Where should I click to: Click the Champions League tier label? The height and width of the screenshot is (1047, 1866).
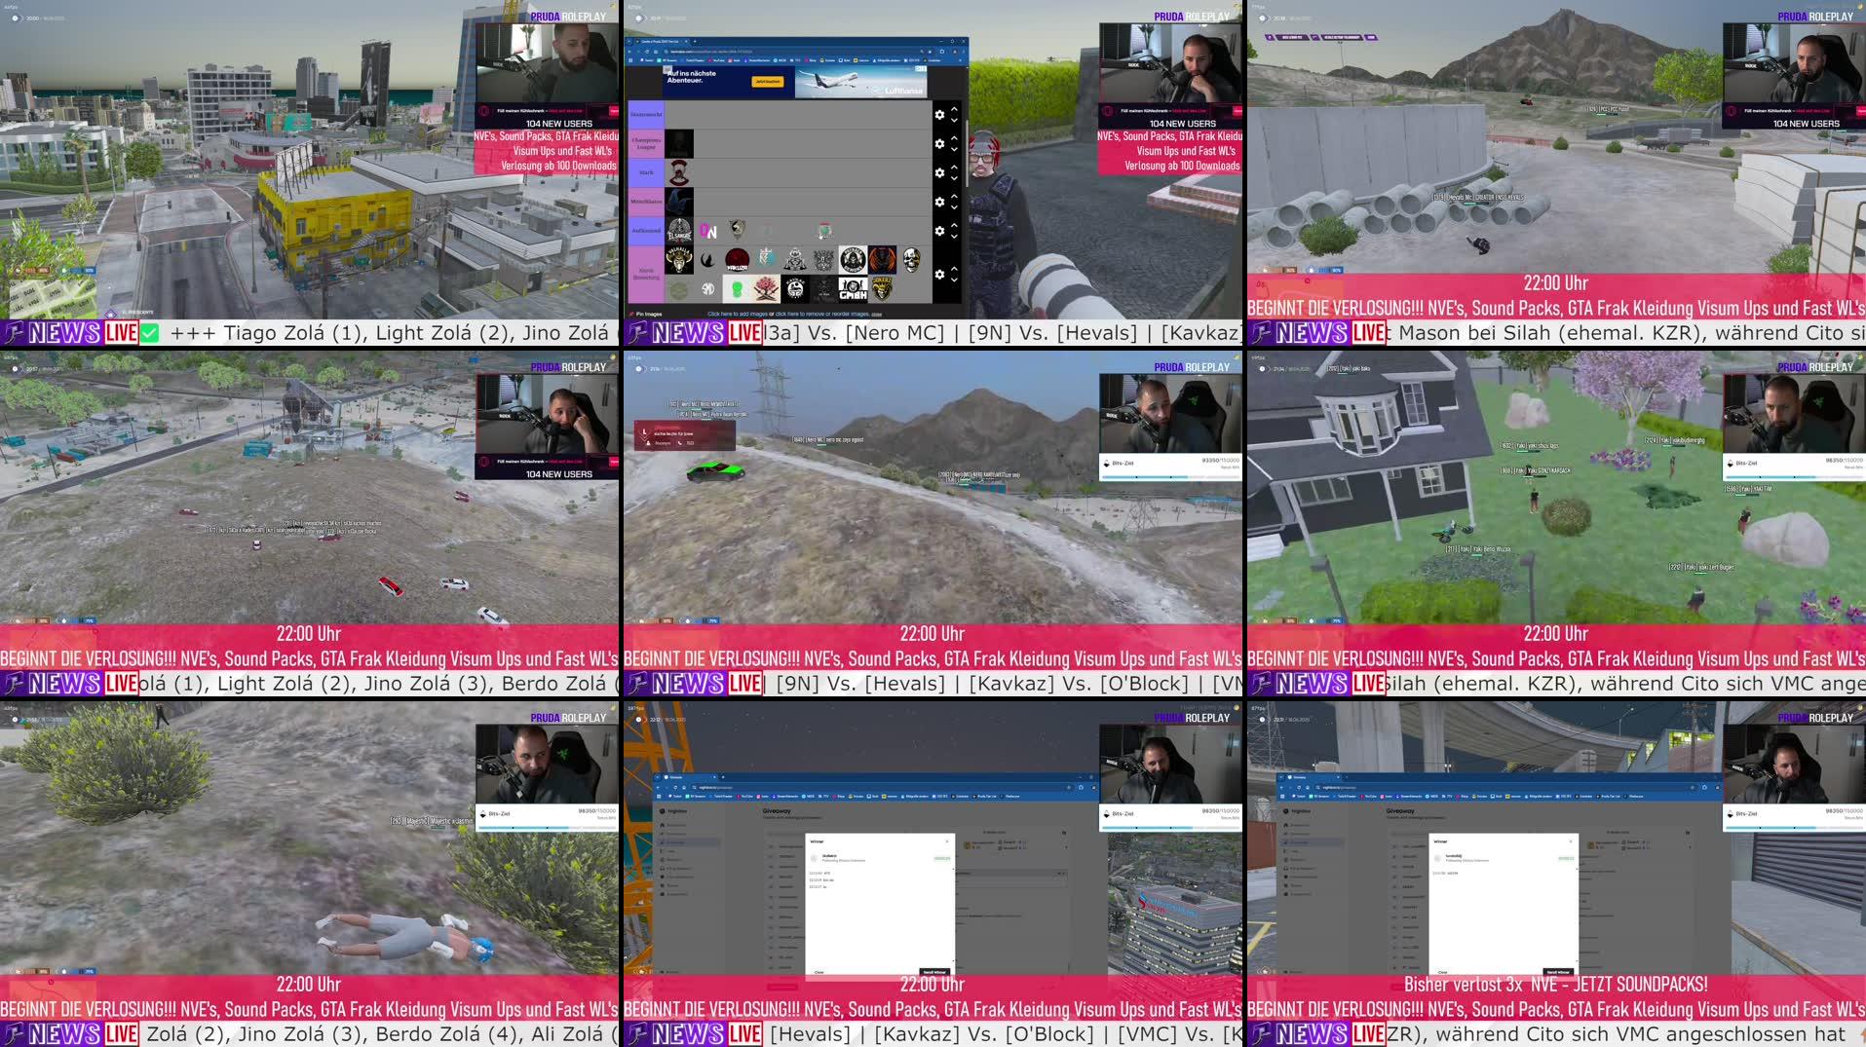(646, 143)
